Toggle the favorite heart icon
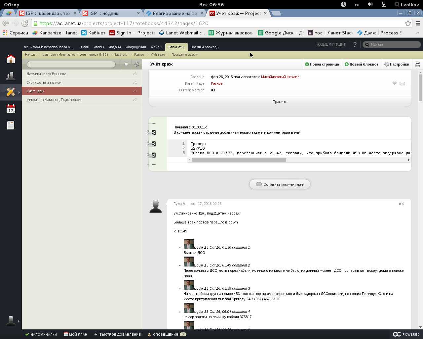 [x=395, y=83]
